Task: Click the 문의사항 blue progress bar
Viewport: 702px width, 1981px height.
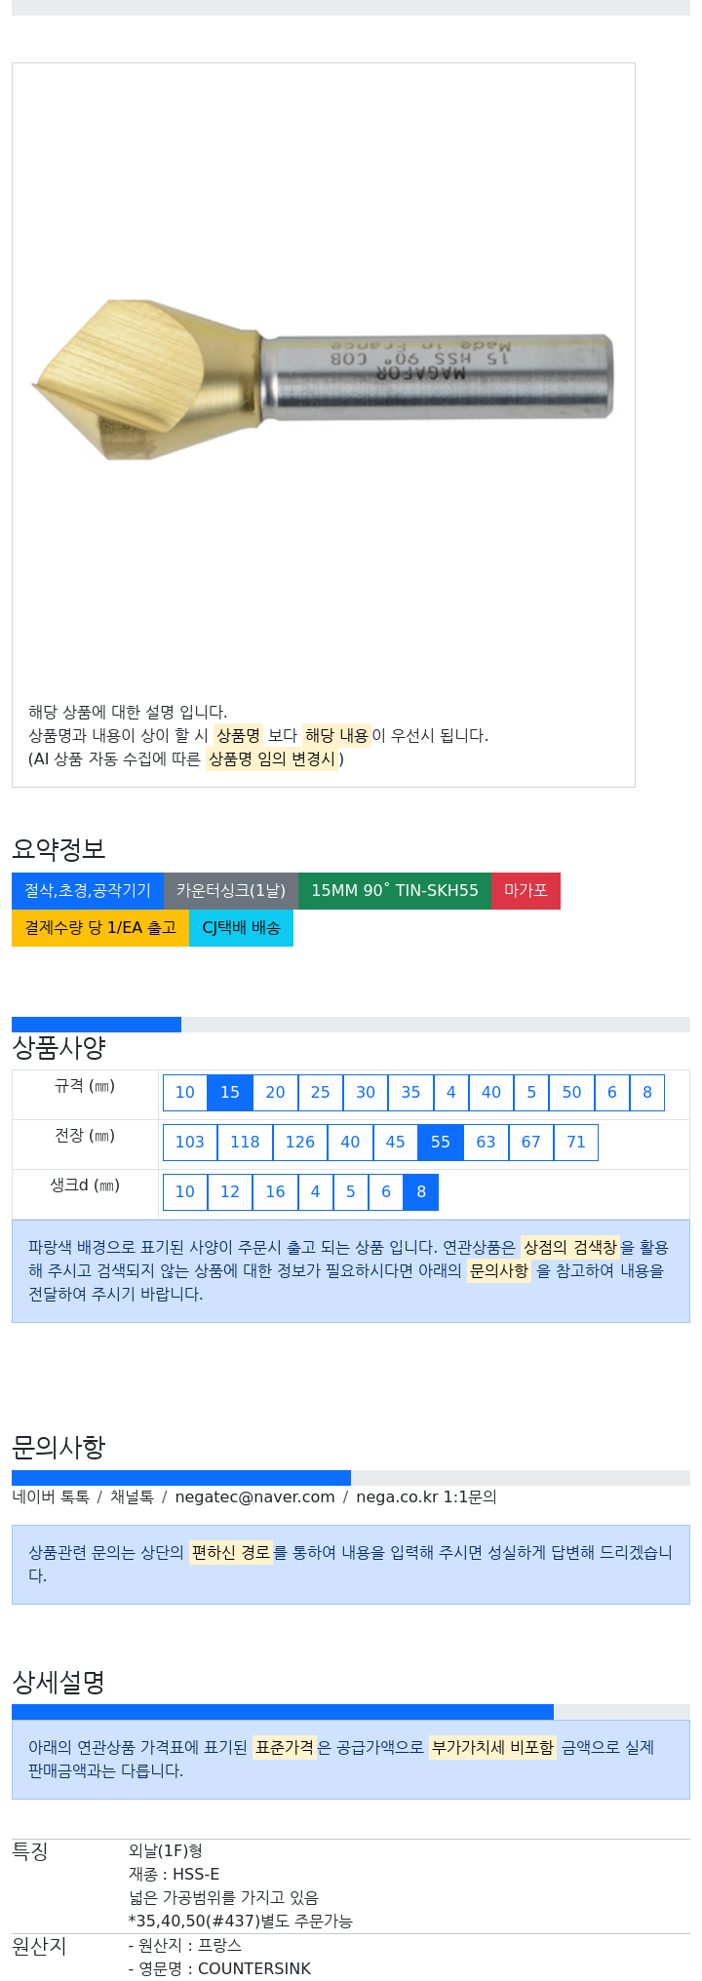Action: [x=181, y=1478]
